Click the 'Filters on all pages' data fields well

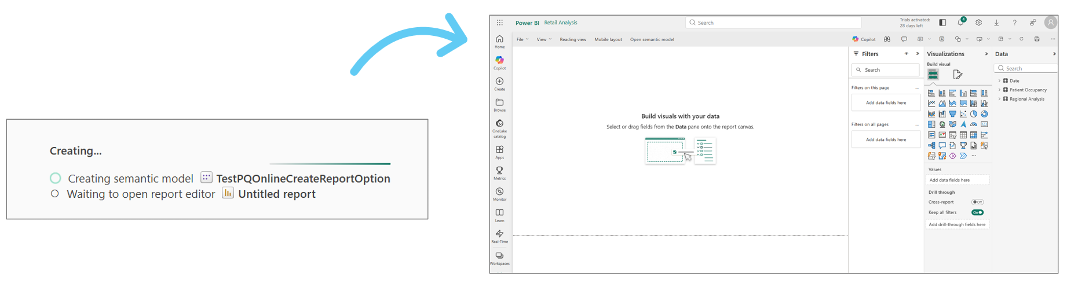pyautogui.click(x=886, y=139)
